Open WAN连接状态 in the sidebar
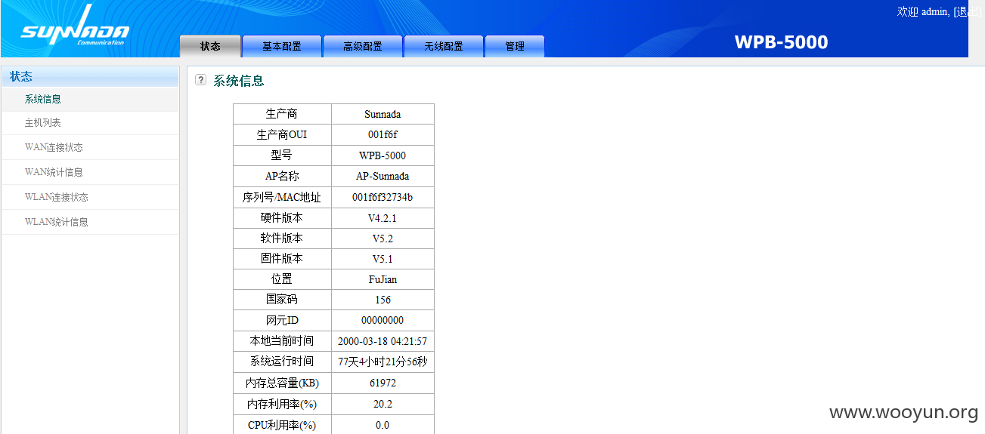Screen dimensions: 985x434 point(90,148)
